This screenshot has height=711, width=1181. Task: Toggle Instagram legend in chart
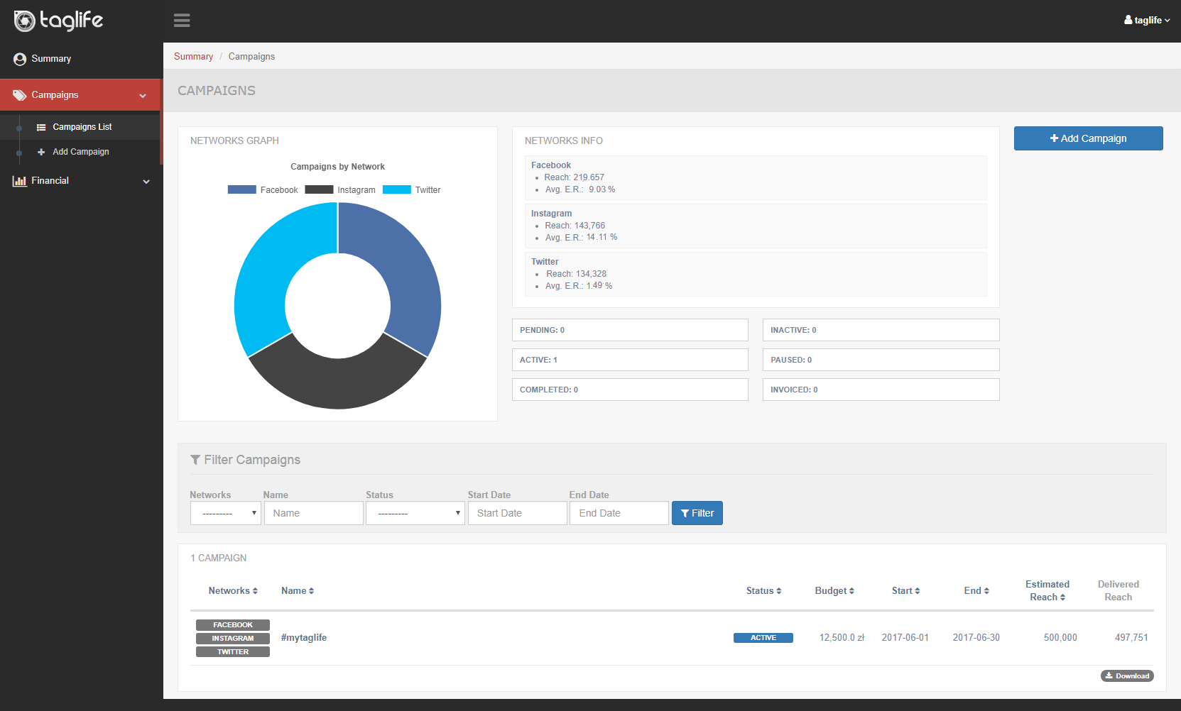click(340, 190)
